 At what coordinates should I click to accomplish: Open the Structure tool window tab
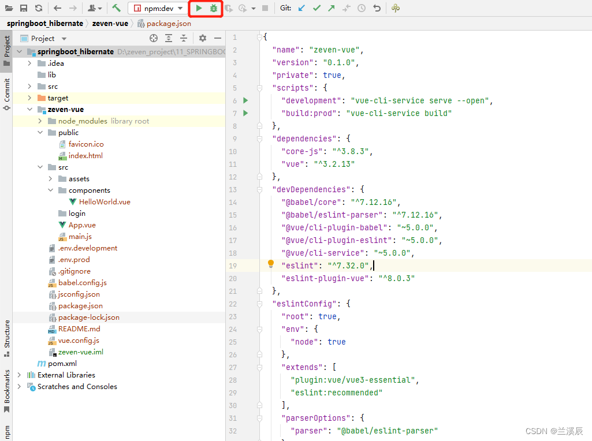tap(6, 338)
